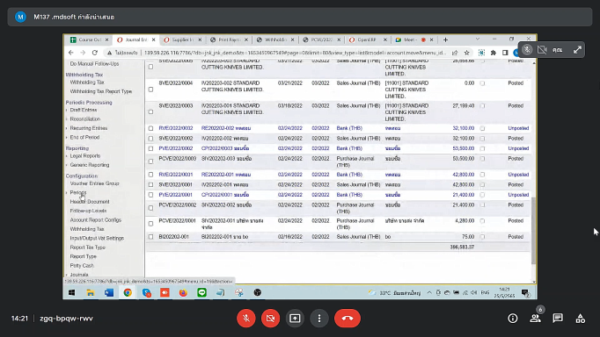Image resolution: width=600 pixels, height=337 pixels.
Task: Expand Periods configuration menu
Action: [78, 192]
